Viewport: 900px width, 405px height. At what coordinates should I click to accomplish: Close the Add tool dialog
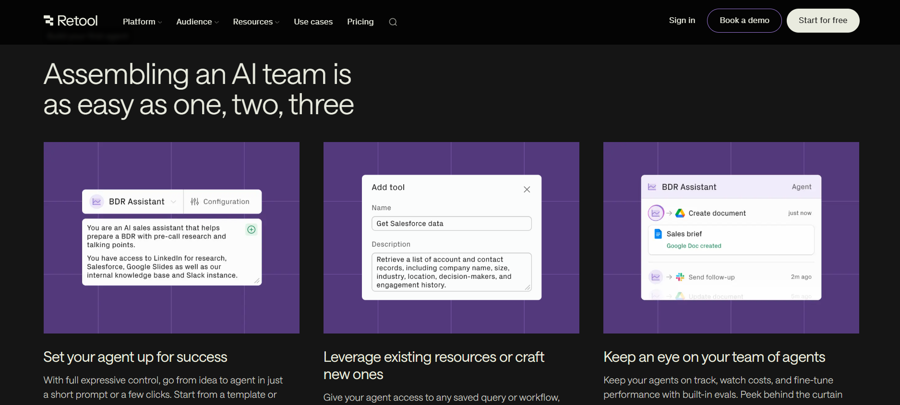(x=527, y=190)
